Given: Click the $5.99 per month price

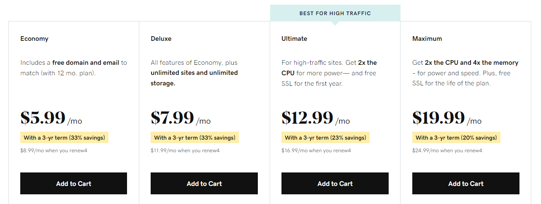Looking at the screenshot, I should click(43, 118).
